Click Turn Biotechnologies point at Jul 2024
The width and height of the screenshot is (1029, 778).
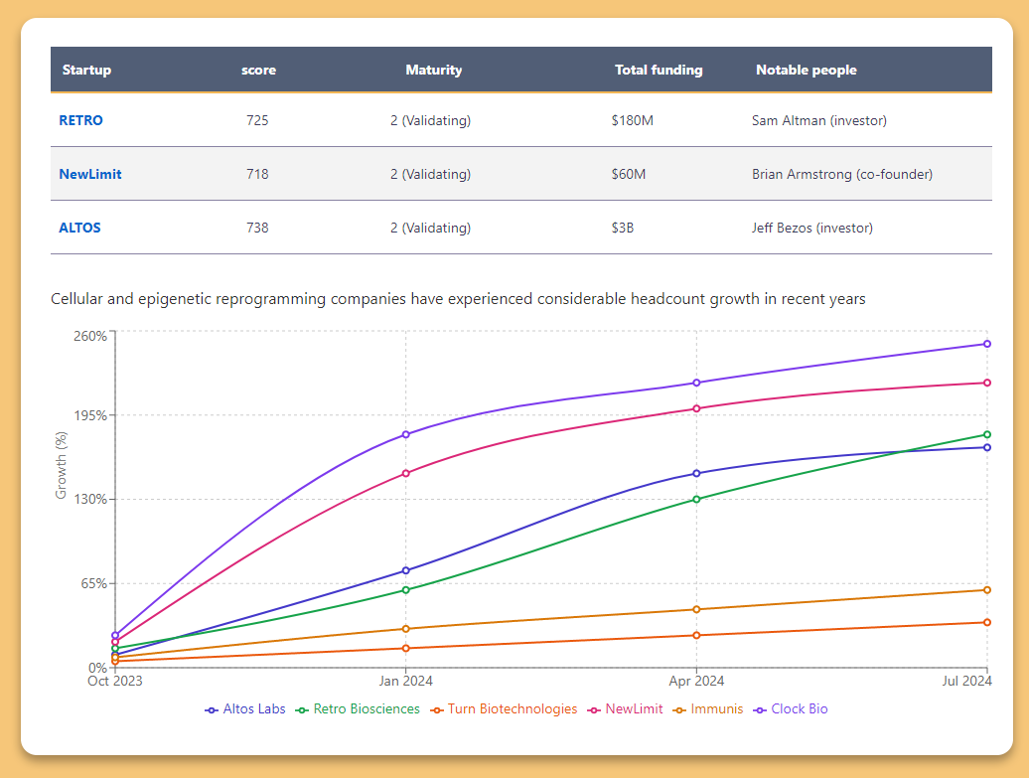click(x=987, y=622)
